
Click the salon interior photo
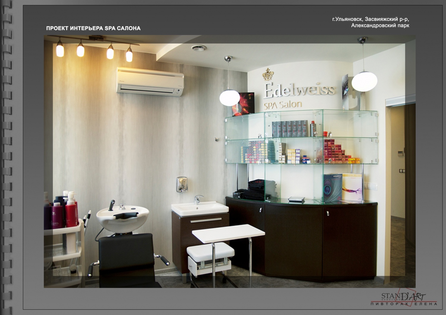point(230,162)
